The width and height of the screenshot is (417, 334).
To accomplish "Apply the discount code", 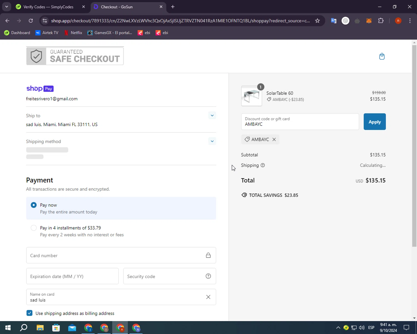I will click(374, 122).
